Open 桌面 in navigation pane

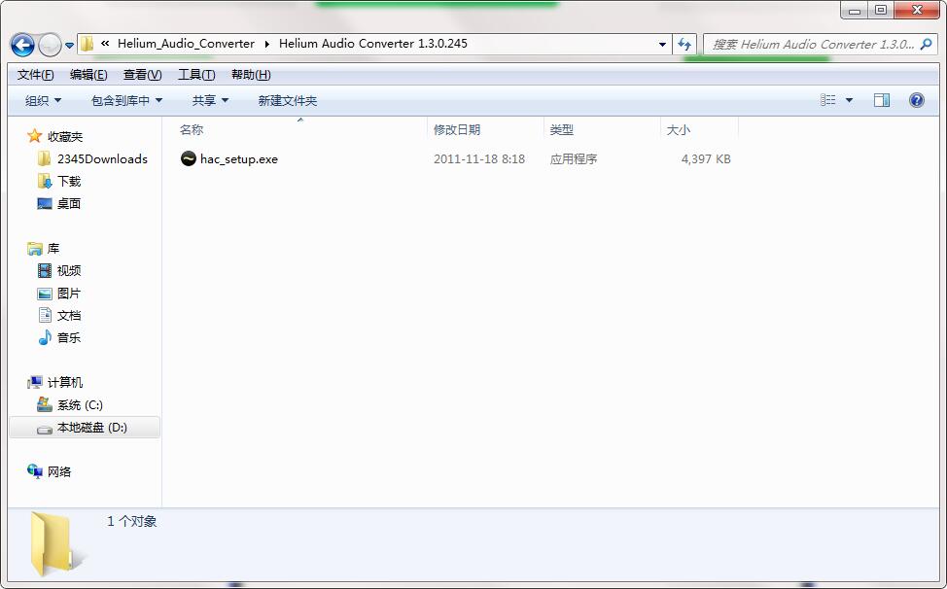click(69, 204)
